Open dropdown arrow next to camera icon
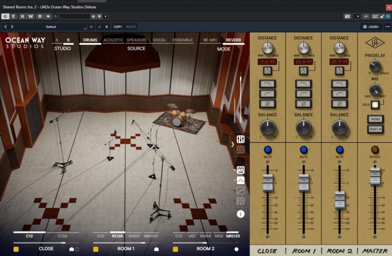The image size is (392, 256). [358, 16]
